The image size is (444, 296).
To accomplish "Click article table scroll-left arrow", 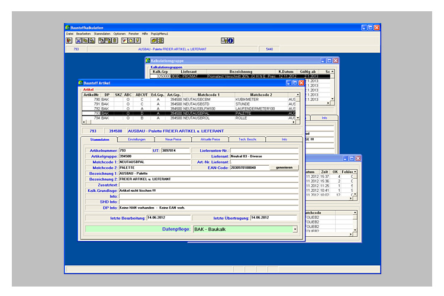I will point(84,122).
